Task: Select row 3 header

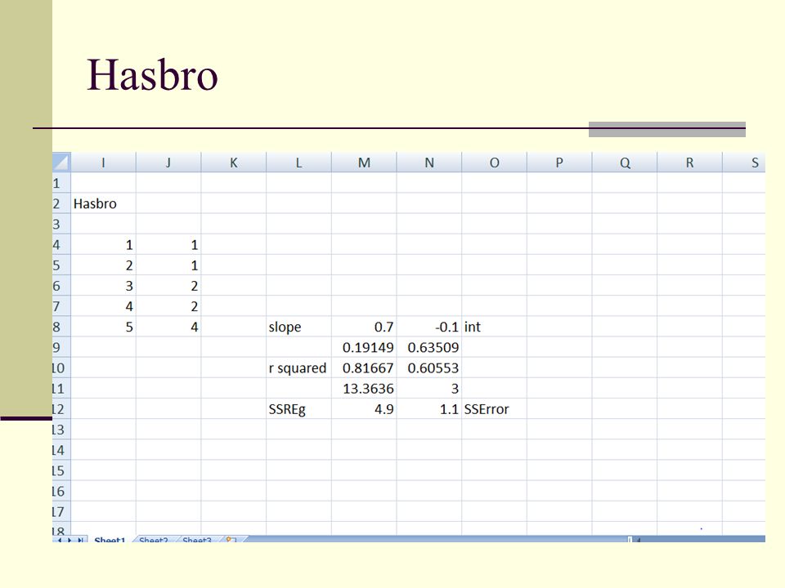Action: click(61, 224)
